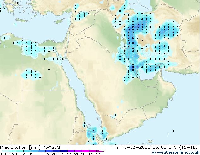Click the 2–5 mm legend color segment
200x155 pixels.
[27, 151]
